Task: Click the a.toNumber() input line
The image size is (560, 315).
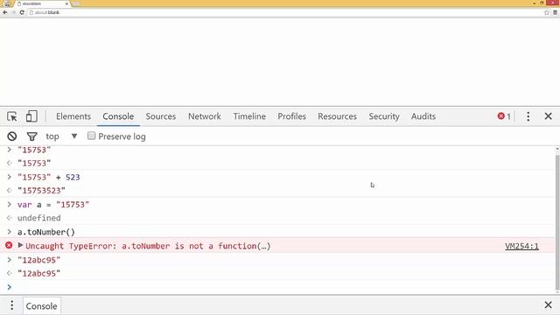Action: tap(46, 232)
